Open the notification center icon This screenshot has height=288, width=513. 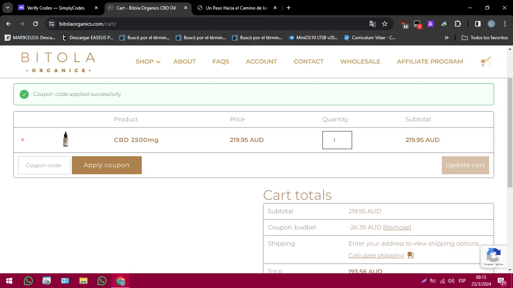pyautogui.click(x=502, y=281)
